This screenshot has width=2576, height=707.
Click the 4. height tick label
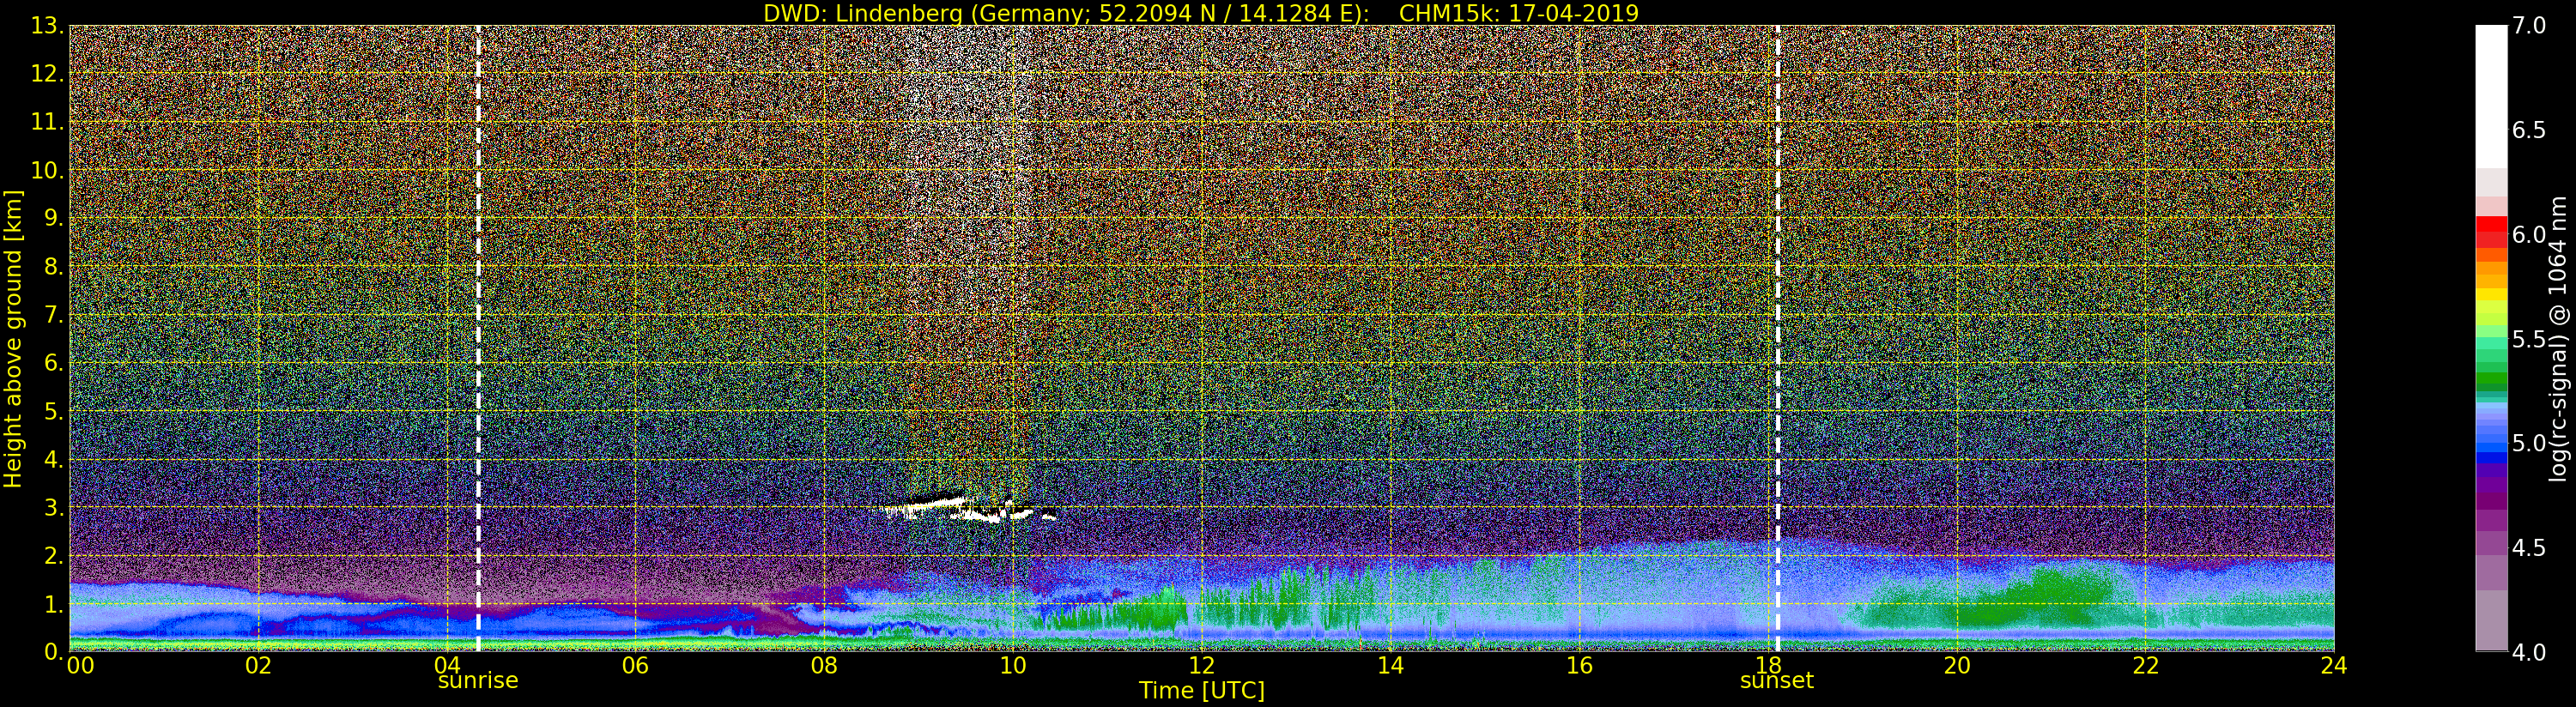53,459
